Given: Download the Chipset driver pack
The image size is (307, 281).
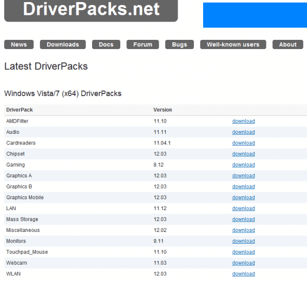Looking at the screenshot, I should coord(243,154).
